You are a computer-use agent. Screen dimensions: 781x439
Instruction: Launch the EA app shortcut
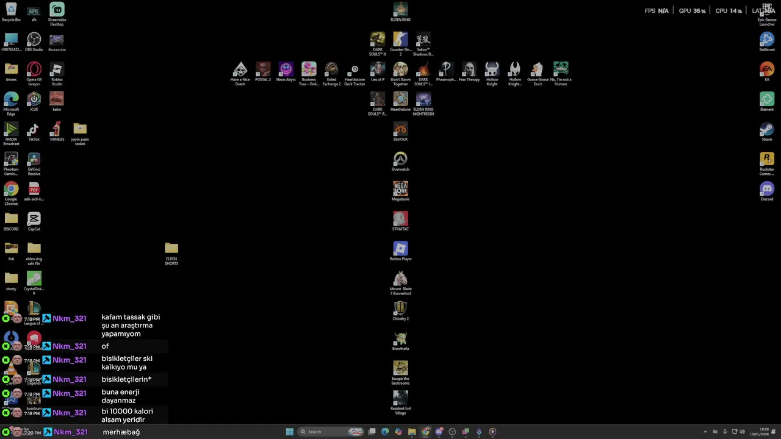point(767,72)
